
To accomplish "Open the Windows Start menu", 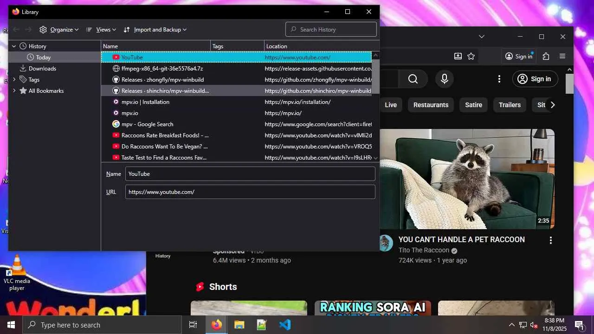I will click(11, 325).
